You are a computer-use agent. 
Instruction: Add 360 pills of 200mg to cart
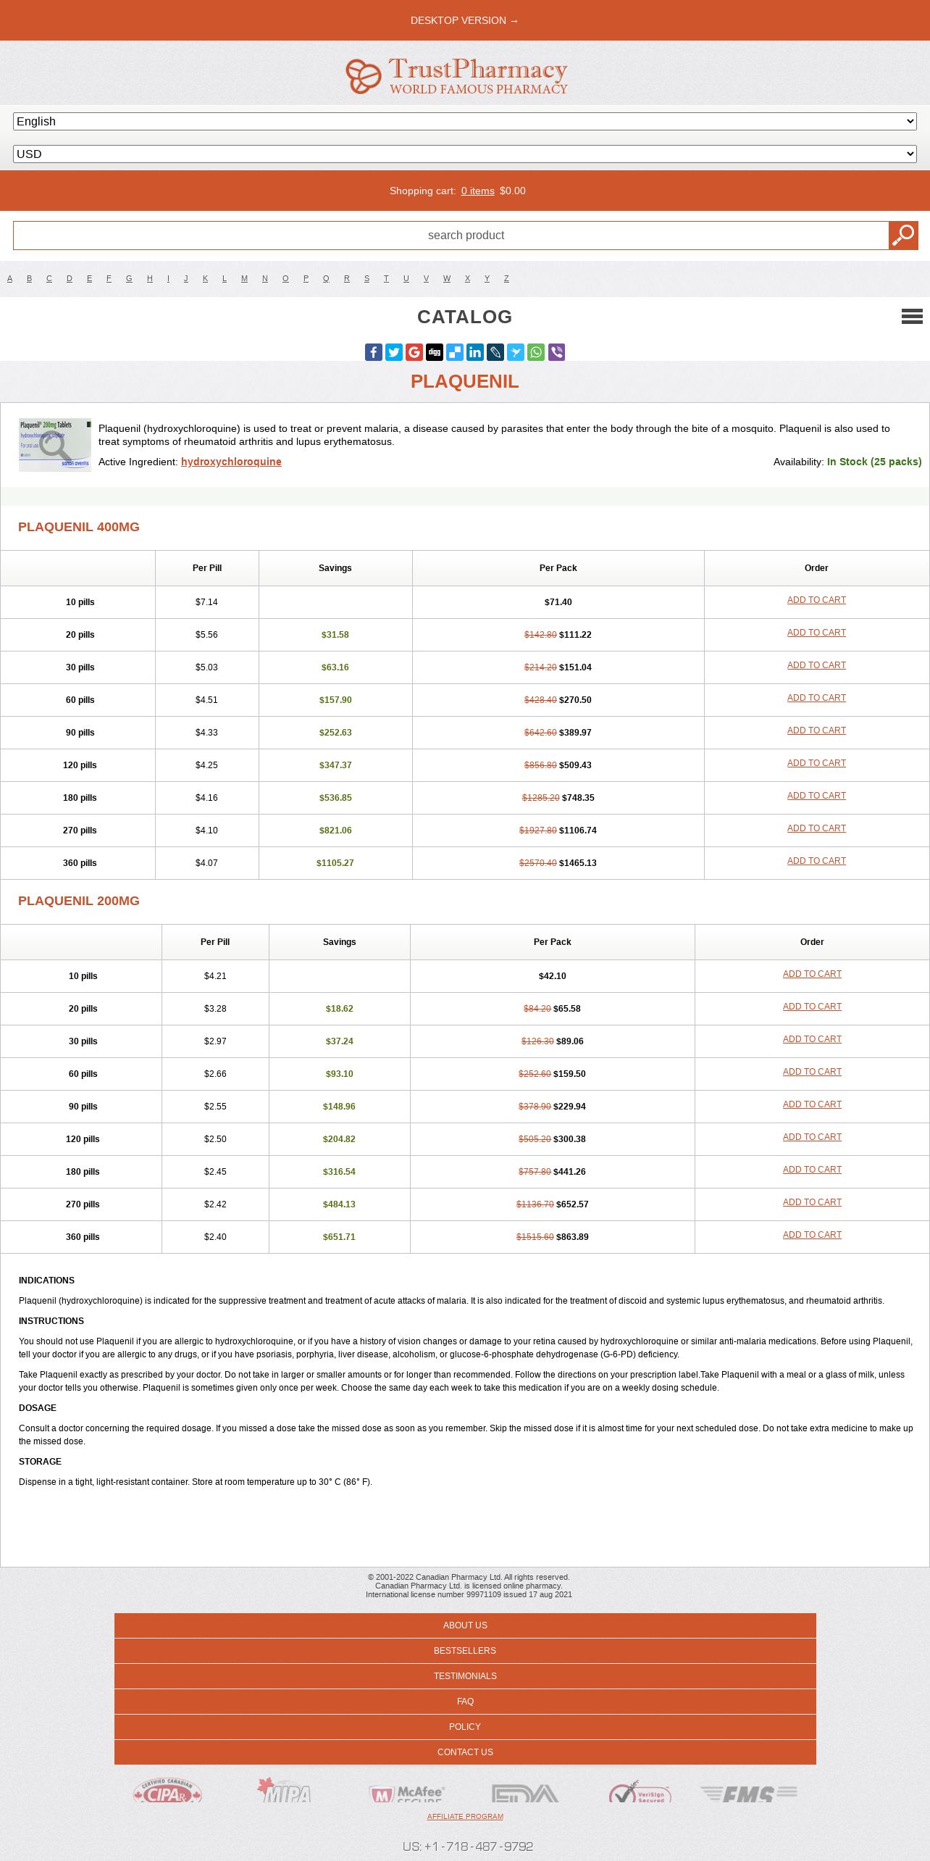812,1235
